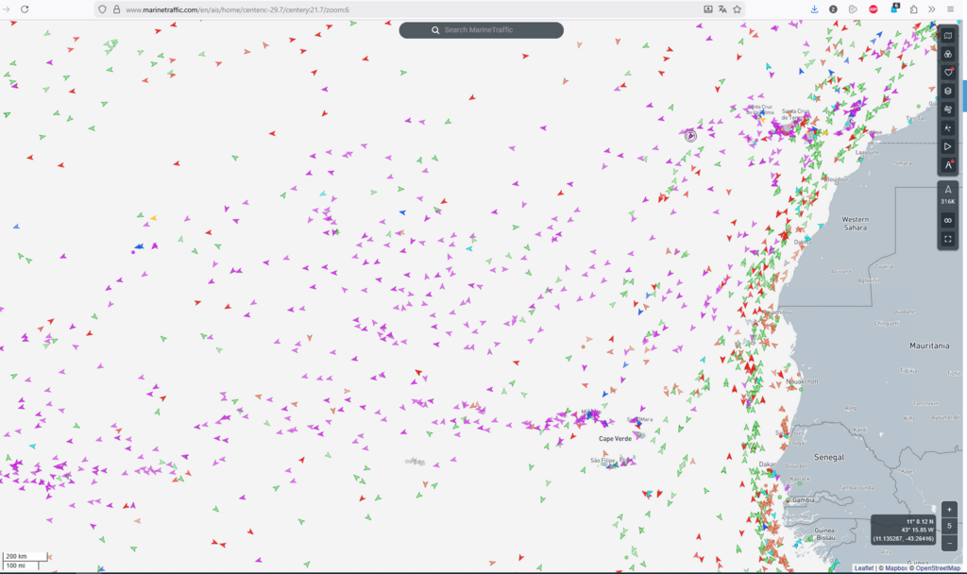Screen dimensions: 967x574
Task: Open the map layers stack icon
Action: (948, 92)
